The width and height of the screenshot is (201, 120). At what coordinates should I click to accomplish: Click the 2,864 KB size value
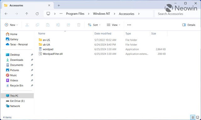(160, 49)
